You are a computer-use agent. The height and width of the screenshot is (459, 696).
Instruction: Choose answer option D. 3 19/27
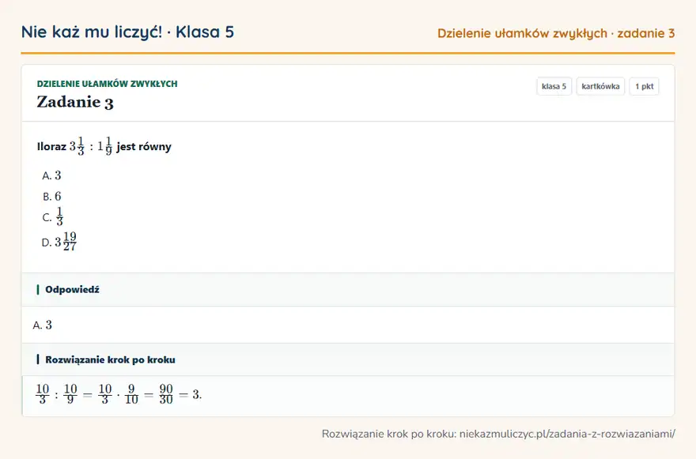(x=59, y=242)
